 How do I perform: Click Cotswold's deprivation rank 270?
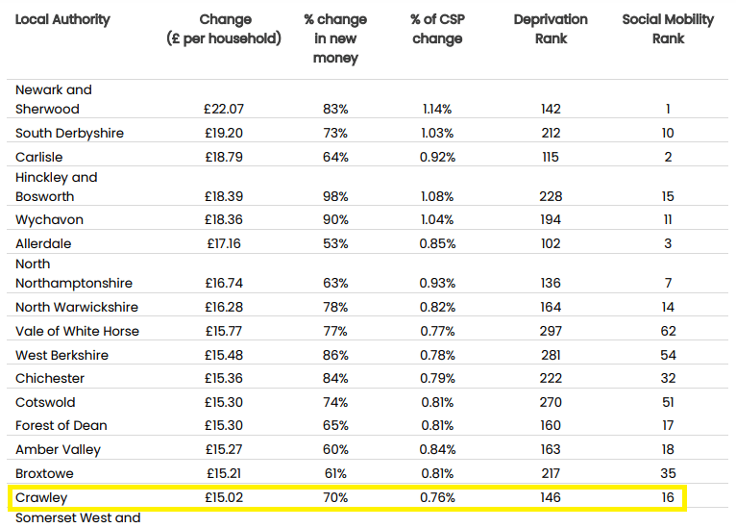pos(551,403)
